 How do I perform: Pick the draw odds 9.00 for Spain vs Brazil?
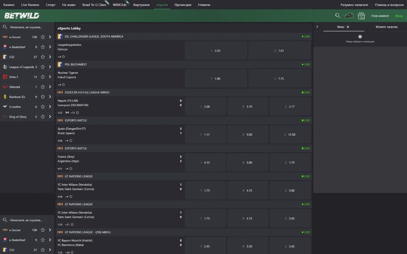click(x=248, y=135)
